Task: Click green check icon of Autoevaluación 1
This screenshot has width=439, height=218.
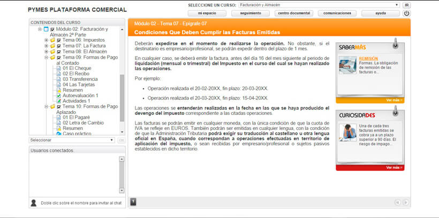Action: [58, 96]
